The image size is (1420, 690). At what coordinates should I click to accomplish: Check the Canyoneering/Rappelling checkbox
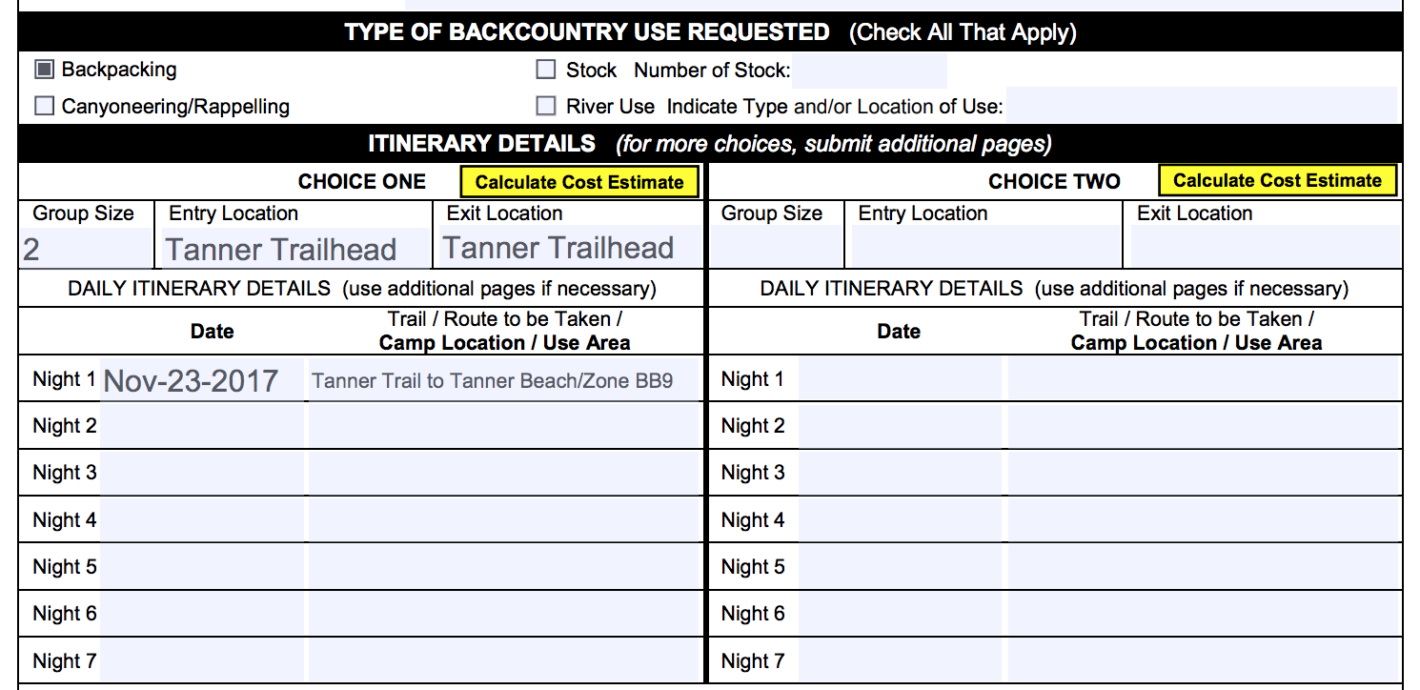44,106
